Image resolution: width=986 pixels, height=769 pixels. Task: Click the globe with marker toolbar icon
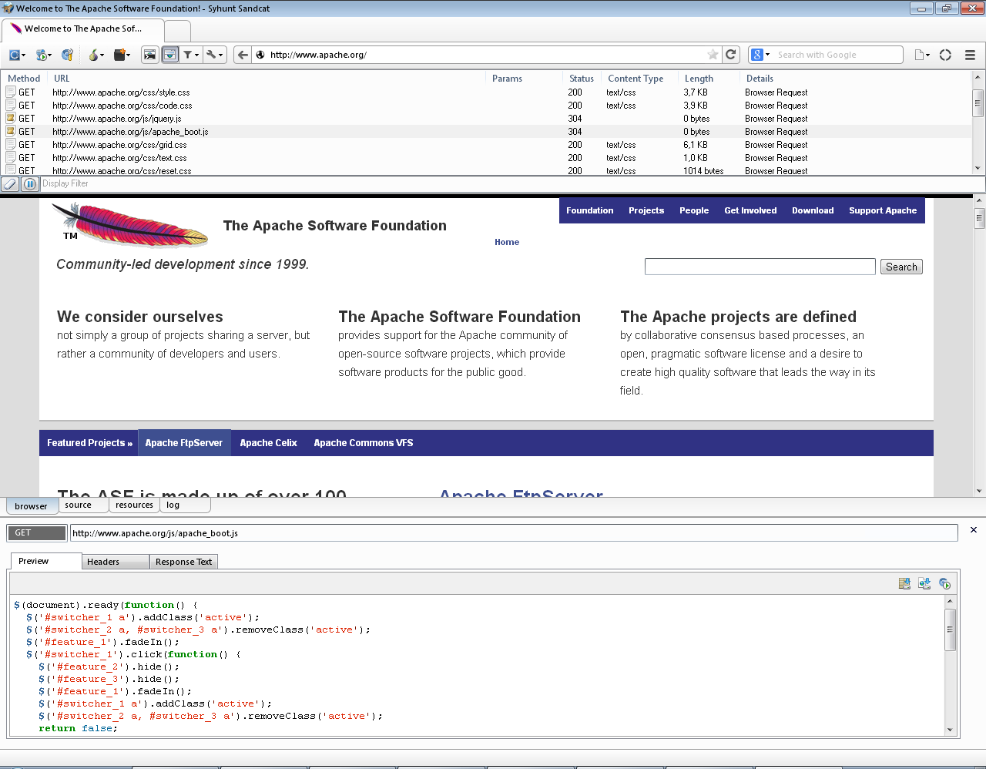(68, 55)
